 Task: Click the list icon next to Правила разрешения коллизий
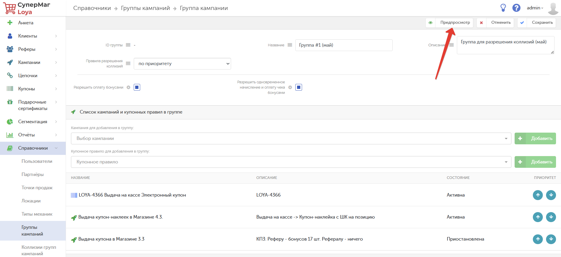pyautogui.click(x=128, y=63)
